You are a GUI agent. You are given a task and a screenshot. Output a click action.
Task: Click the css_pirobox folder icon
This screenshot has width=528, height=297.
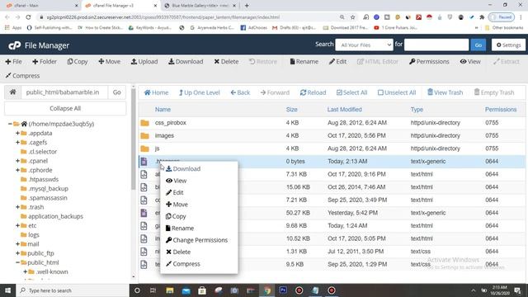pyautogui.click(x=145, y=123)
